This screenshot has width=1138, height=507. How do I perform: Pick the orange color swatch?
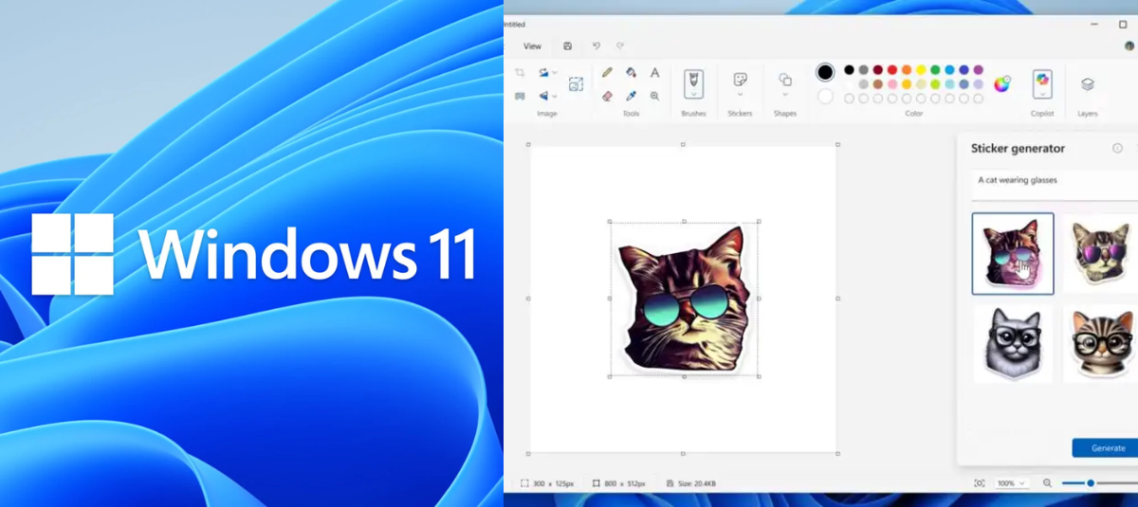907,69
